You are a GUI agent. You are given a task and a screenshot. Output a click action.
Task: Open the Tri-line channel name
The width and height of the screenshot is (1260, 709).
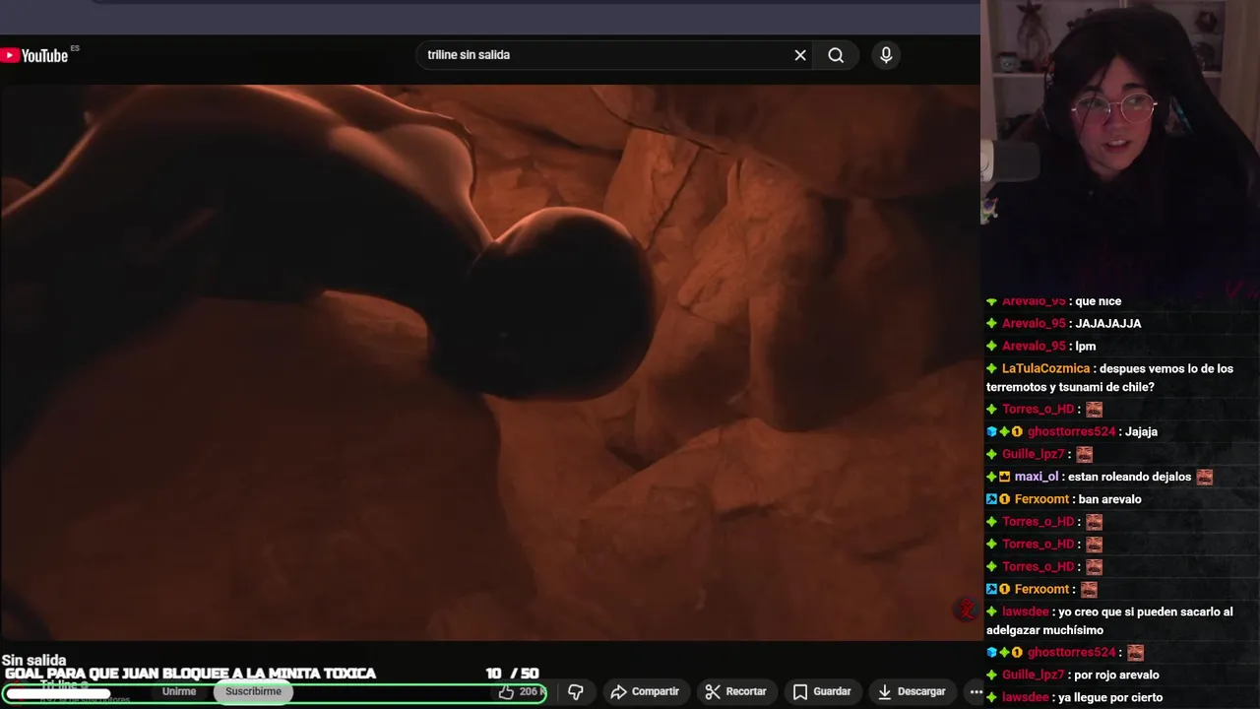(x=59, y=685)
